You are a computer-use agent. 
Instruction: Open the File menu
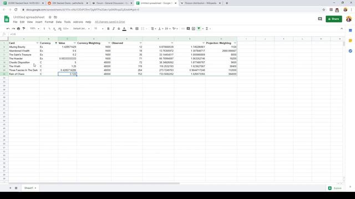15,22
